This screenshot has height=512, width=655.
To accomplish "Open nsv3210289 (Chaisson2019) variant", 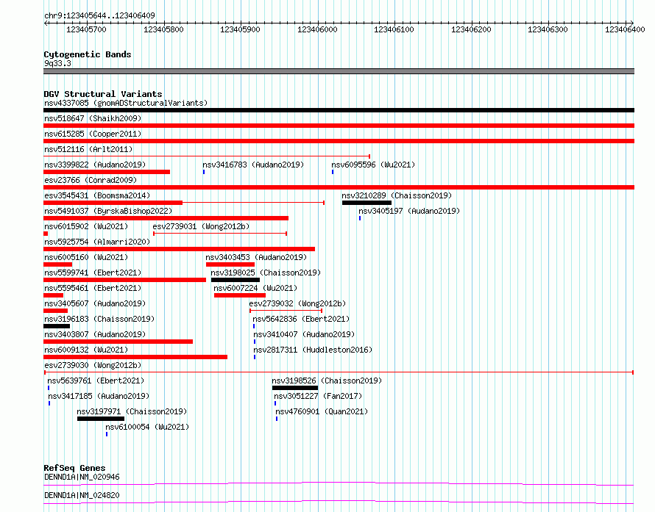I will (x=397, y=195).
